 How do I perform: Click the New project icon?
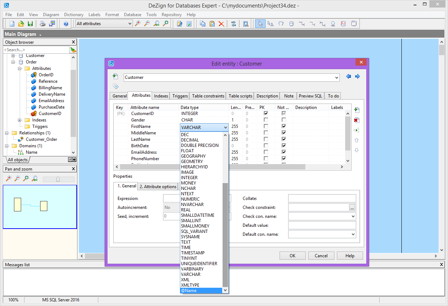coord(12,24)
